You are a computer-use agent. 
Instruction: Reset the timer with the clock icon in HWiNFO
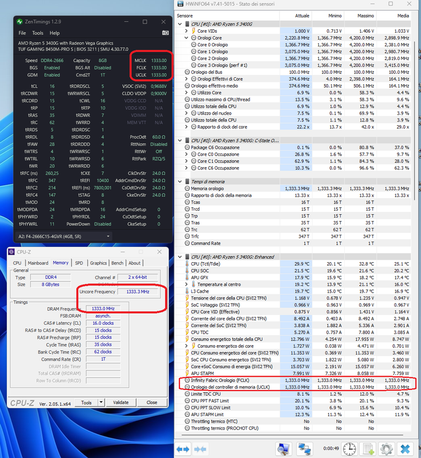click(x=349, y=449)
